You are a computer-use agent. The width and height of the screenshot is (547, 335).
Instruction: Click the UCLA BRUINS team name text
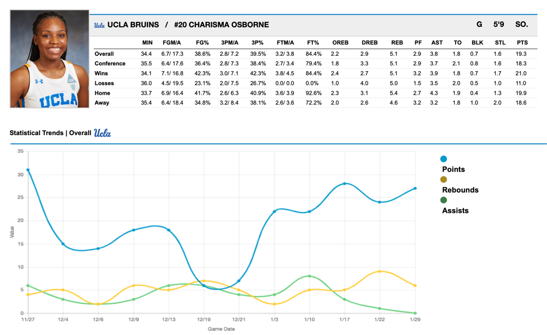coord(133,25)
